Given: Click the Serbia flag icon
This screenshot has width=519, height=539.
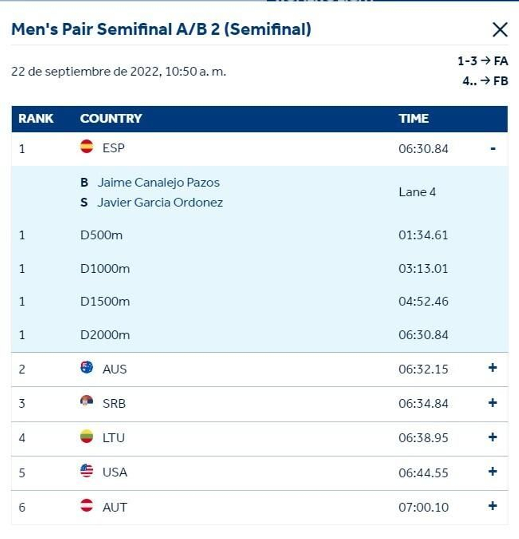Looking at the screenshot, I should click(x=87, y=402).
